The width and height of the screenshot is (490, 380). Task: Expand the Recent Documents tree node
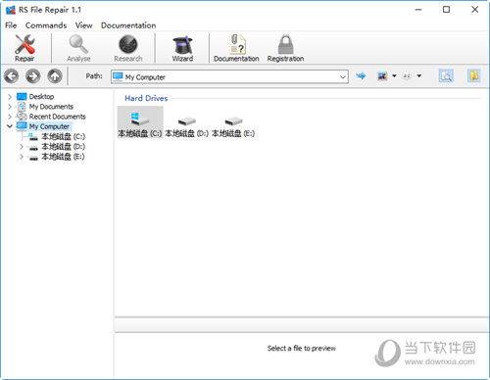(x=10, y=117)
